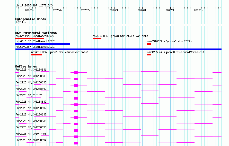
Task: Click the exon box of NM_001288640
Action: 76,92
